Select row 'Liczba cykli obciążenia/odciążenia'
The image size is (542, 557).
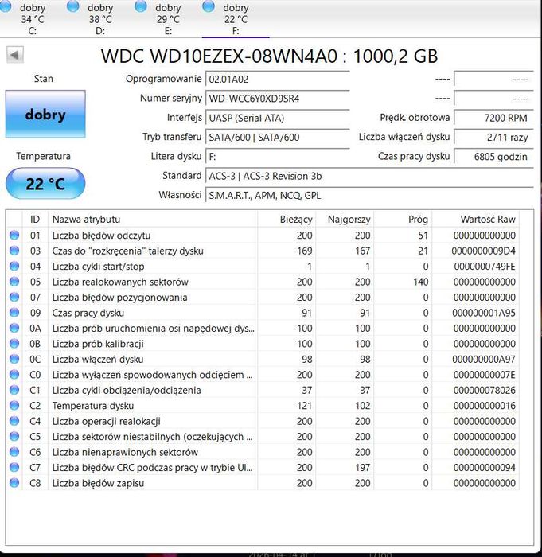(263, 390)
